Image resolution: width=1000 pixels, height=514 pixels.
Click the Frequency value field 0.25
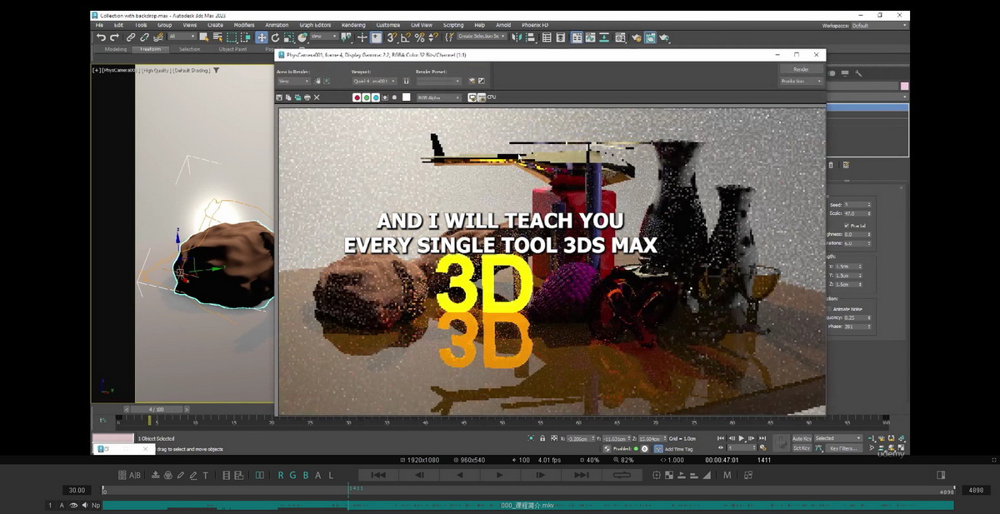857,317
